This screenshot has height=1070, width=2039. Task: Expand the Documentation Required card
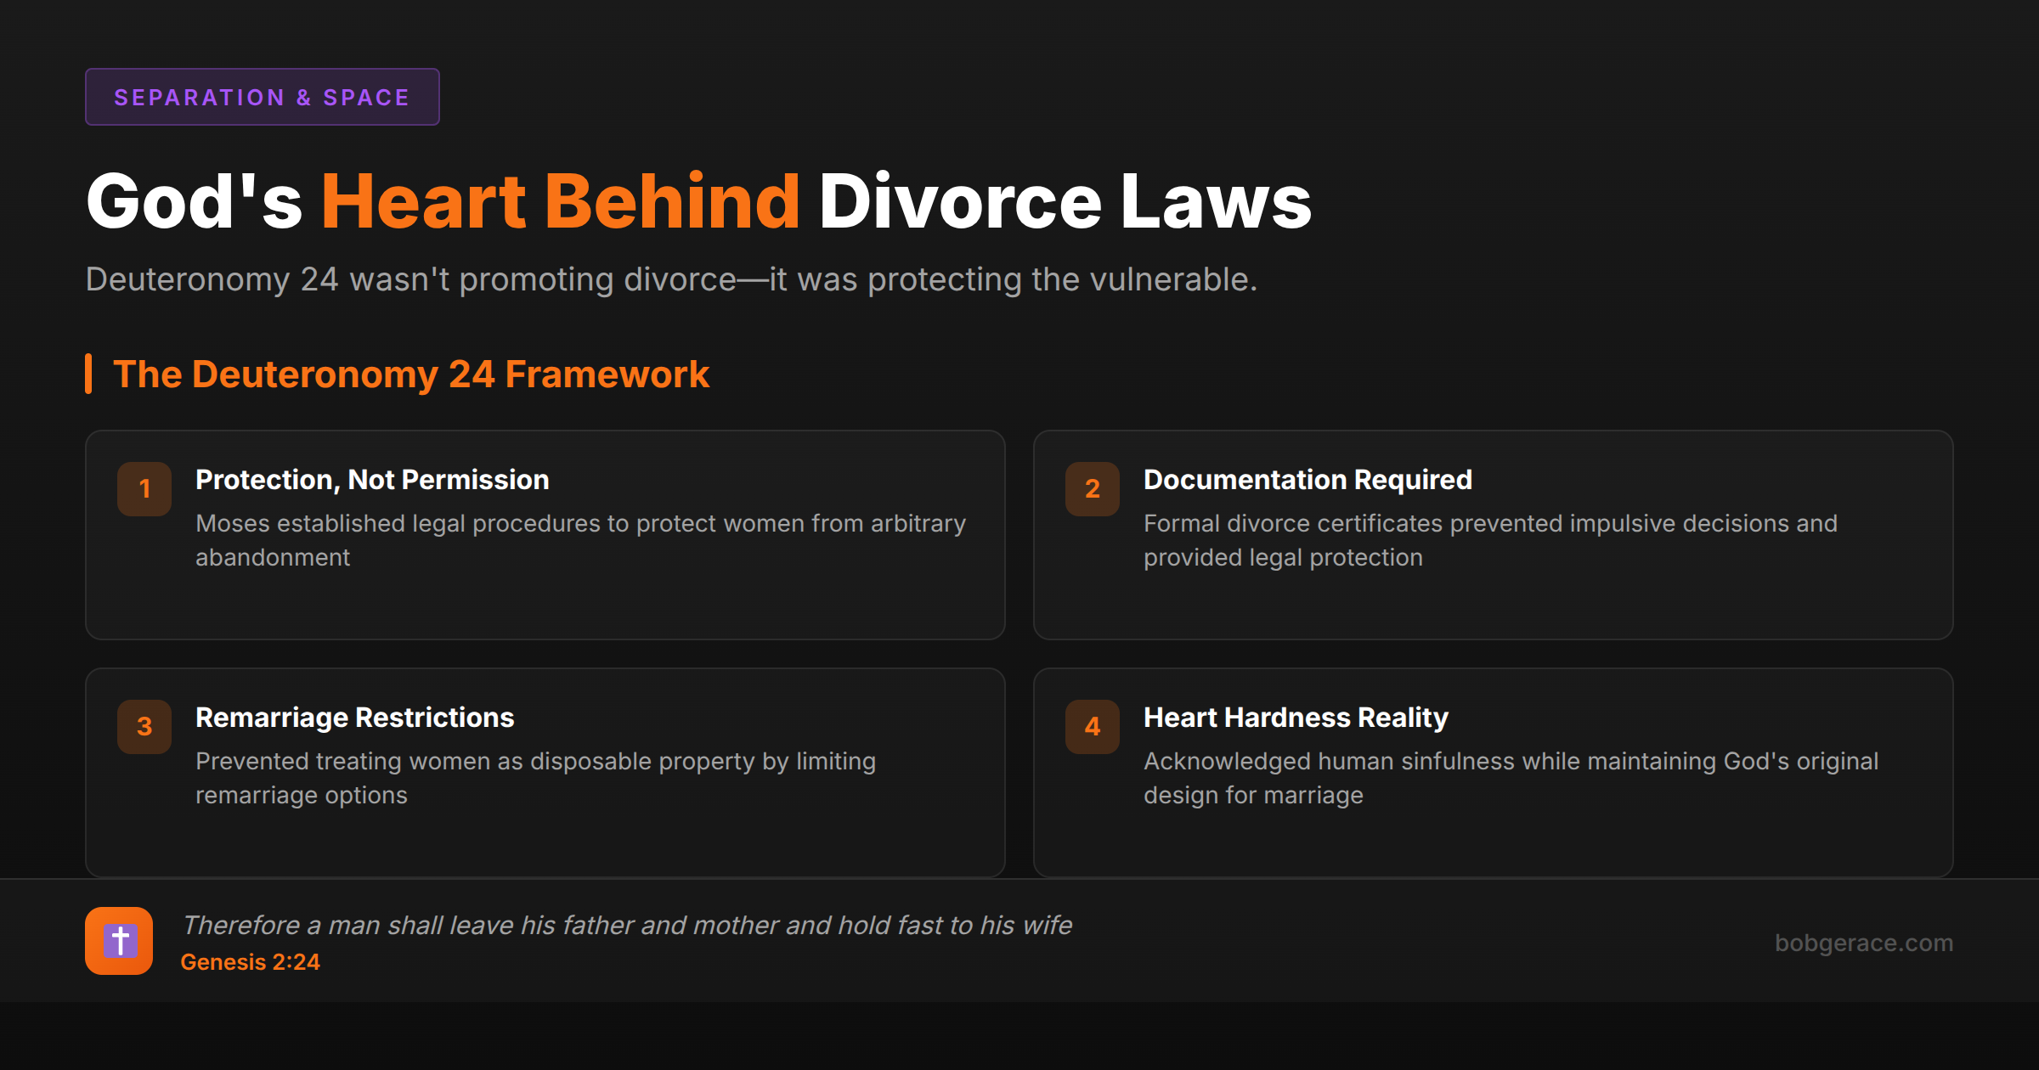click(1492, 535)
